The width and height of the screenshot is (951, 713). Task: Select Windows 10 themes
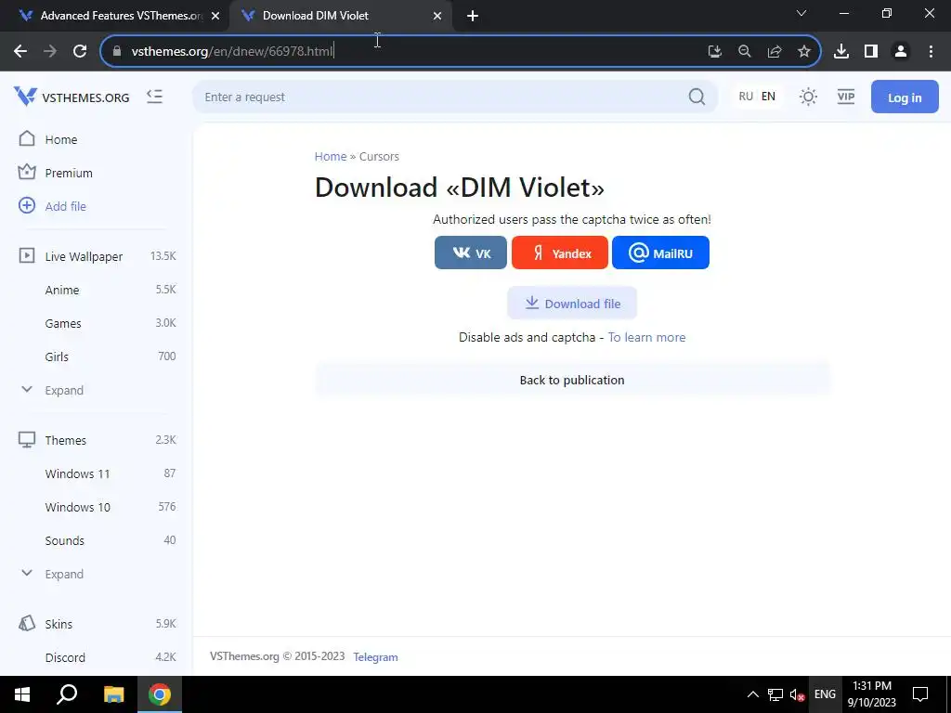77,507
